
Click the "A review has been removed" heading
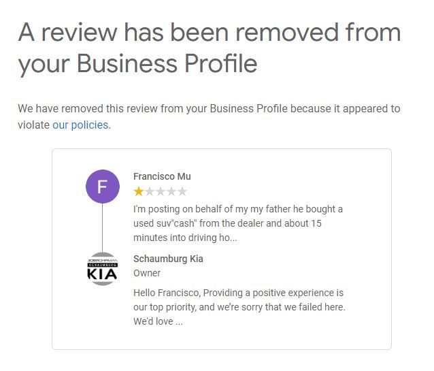point(209,48)
